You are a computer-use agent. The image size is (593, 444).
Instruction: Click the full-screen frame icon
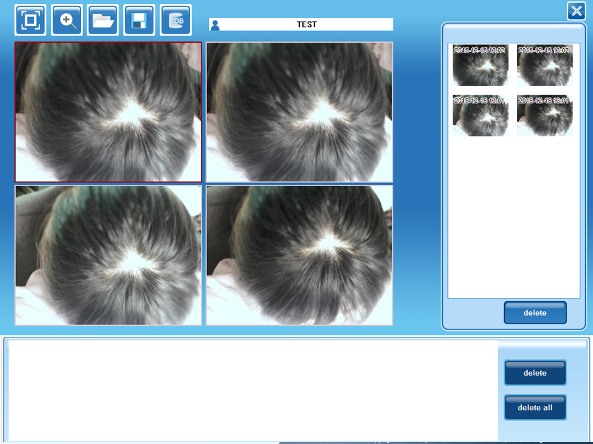click(x=30, y=20)
